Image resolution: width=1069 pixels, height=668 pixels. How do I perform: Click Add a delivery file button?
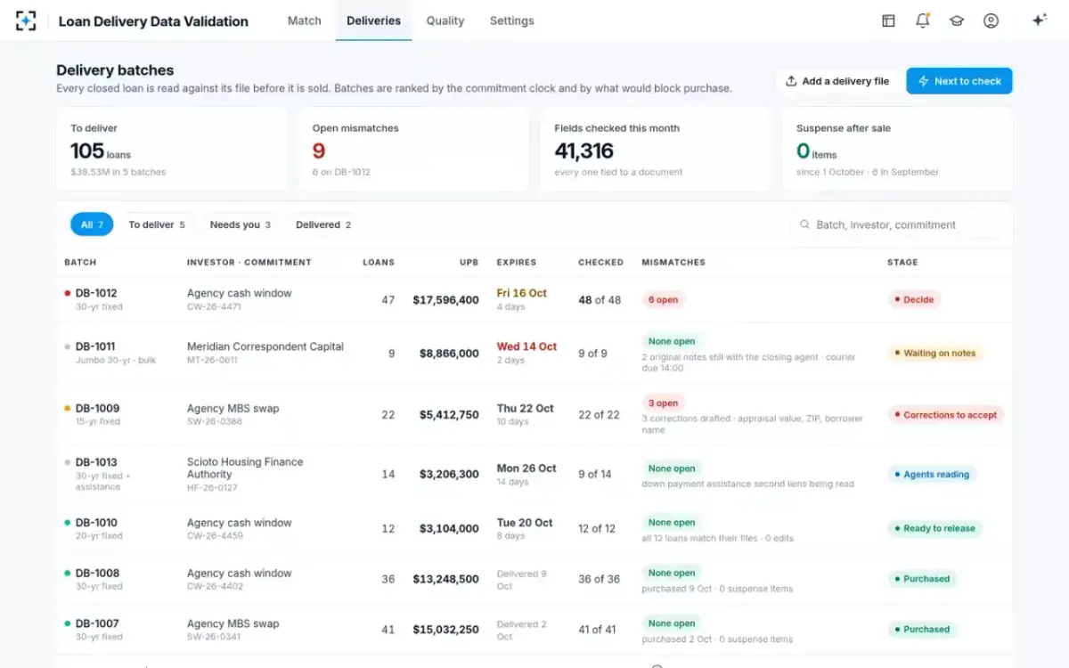(x=837, y=81)
